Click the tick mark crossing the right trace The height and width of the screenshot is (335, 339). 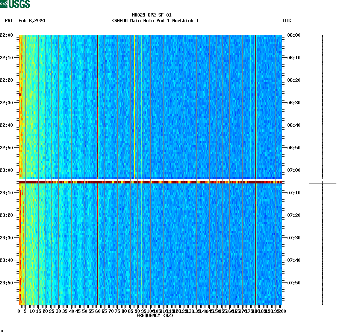pos(322,184)
